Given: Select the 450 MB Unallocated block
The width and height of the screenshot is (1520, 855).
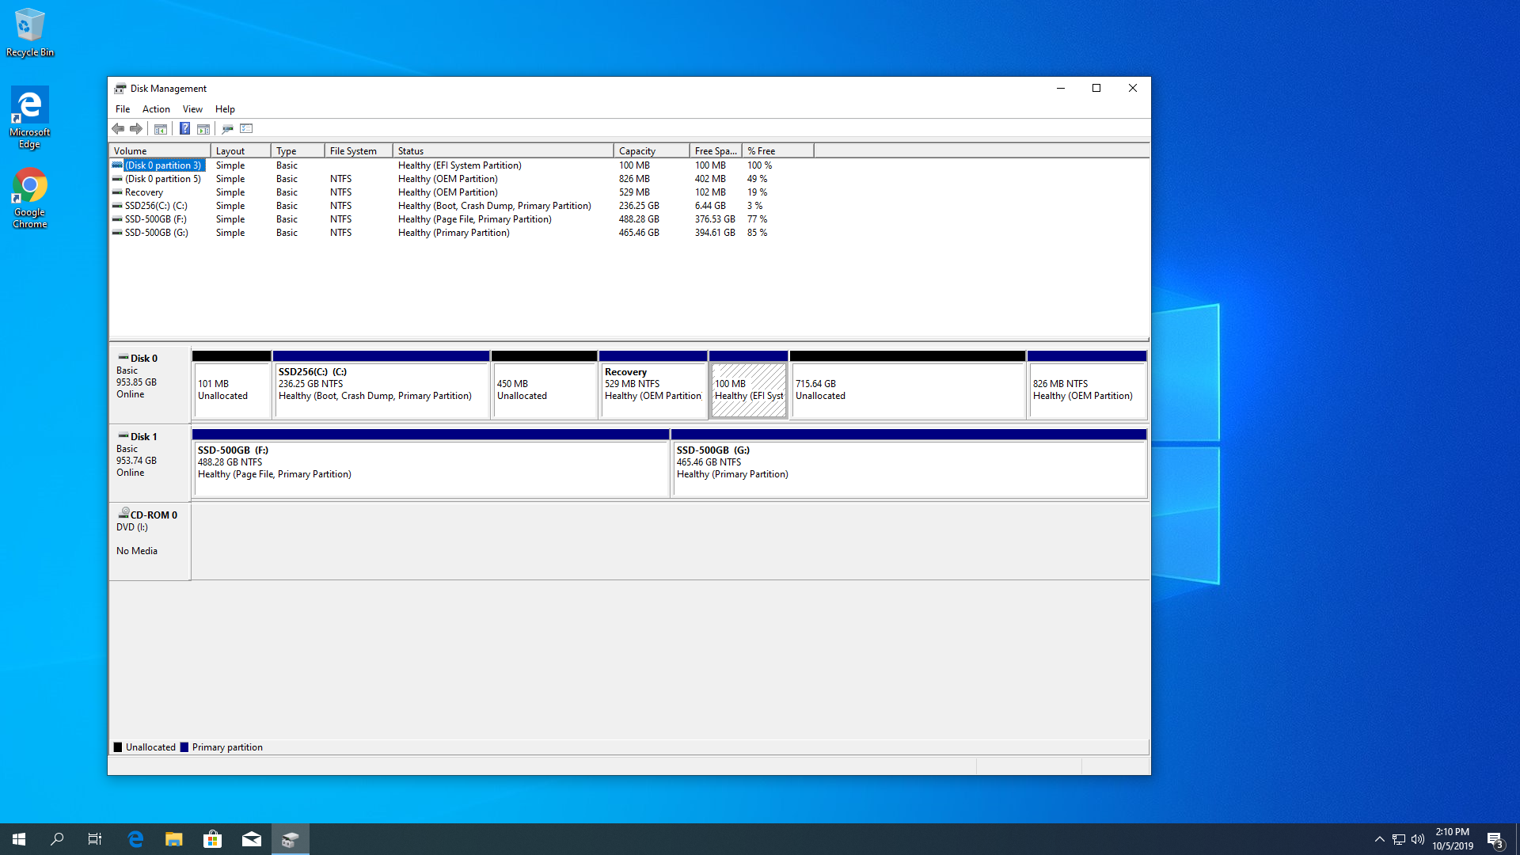Looking at the screenshot, I should (545, 386).
